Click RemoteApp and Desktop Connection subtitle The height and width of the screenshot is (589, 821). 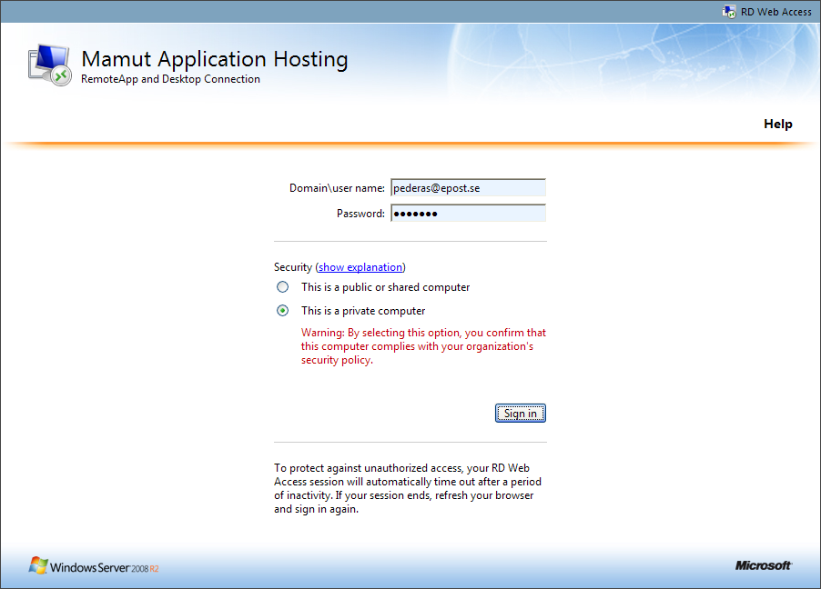pyautogui.click(x=170, y=79)
